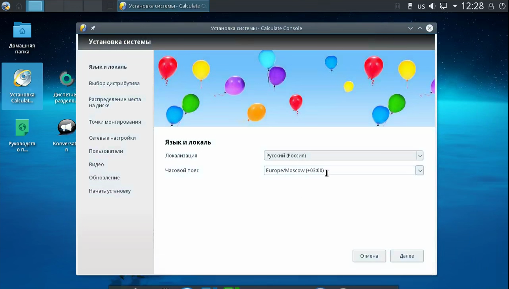509x289 pixels.
Task: Open the Часовой пояс dropdown arrow
Action: (x=419, y=170)
